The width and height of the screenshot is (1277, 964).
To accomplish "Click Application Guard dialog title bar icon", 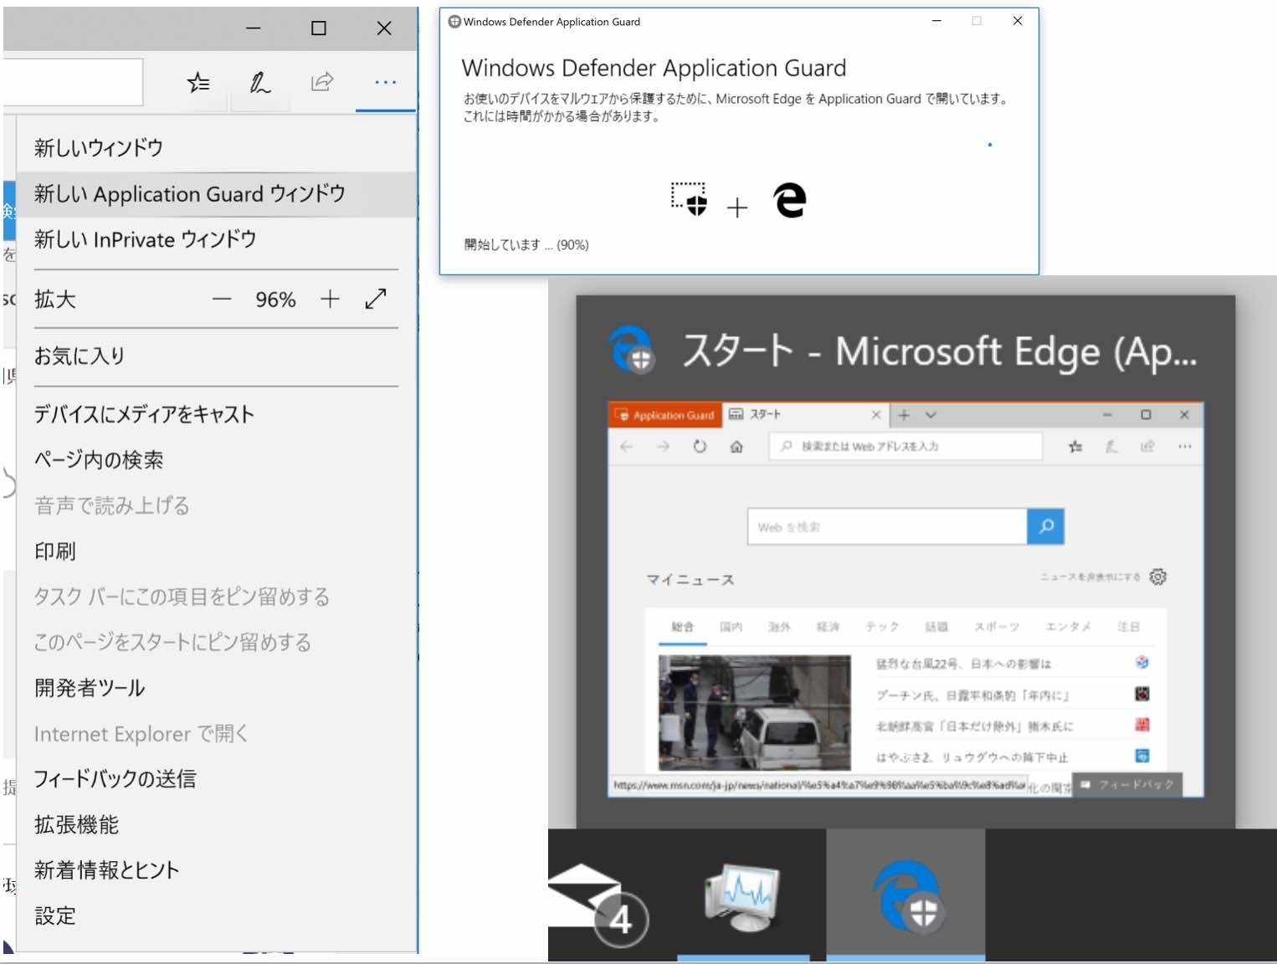I will 454,22.
